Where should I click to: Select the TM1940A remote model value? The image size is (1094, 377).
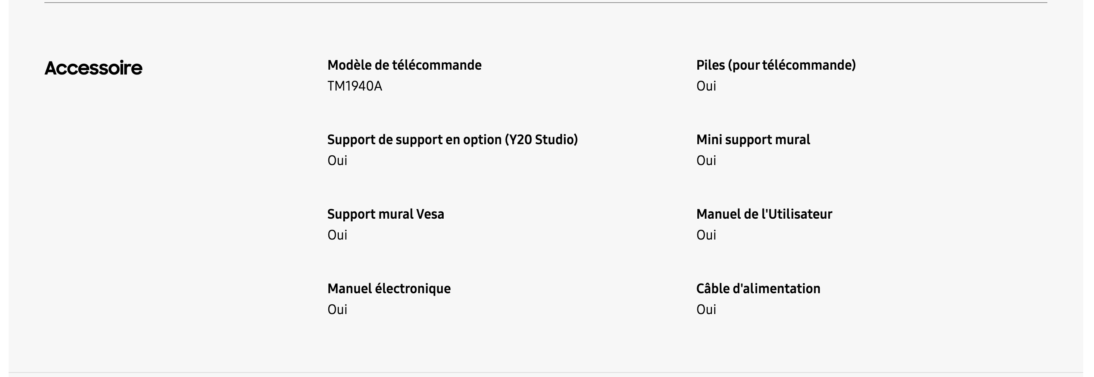pos(354,86)
